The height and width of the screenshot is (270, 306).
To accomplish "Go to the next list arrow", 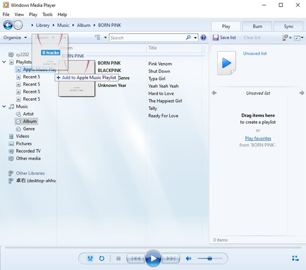I will click(x=302, y=93).
